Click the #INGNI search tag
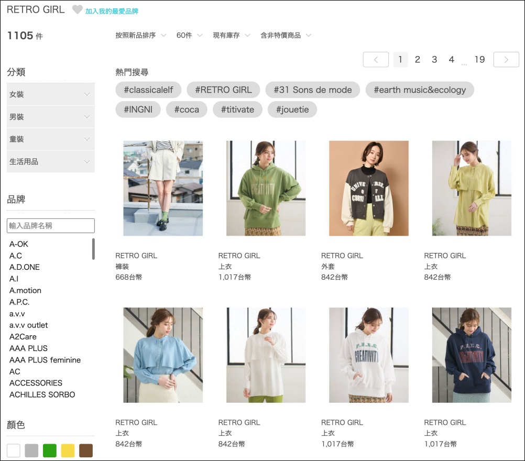 coord(138,109)
